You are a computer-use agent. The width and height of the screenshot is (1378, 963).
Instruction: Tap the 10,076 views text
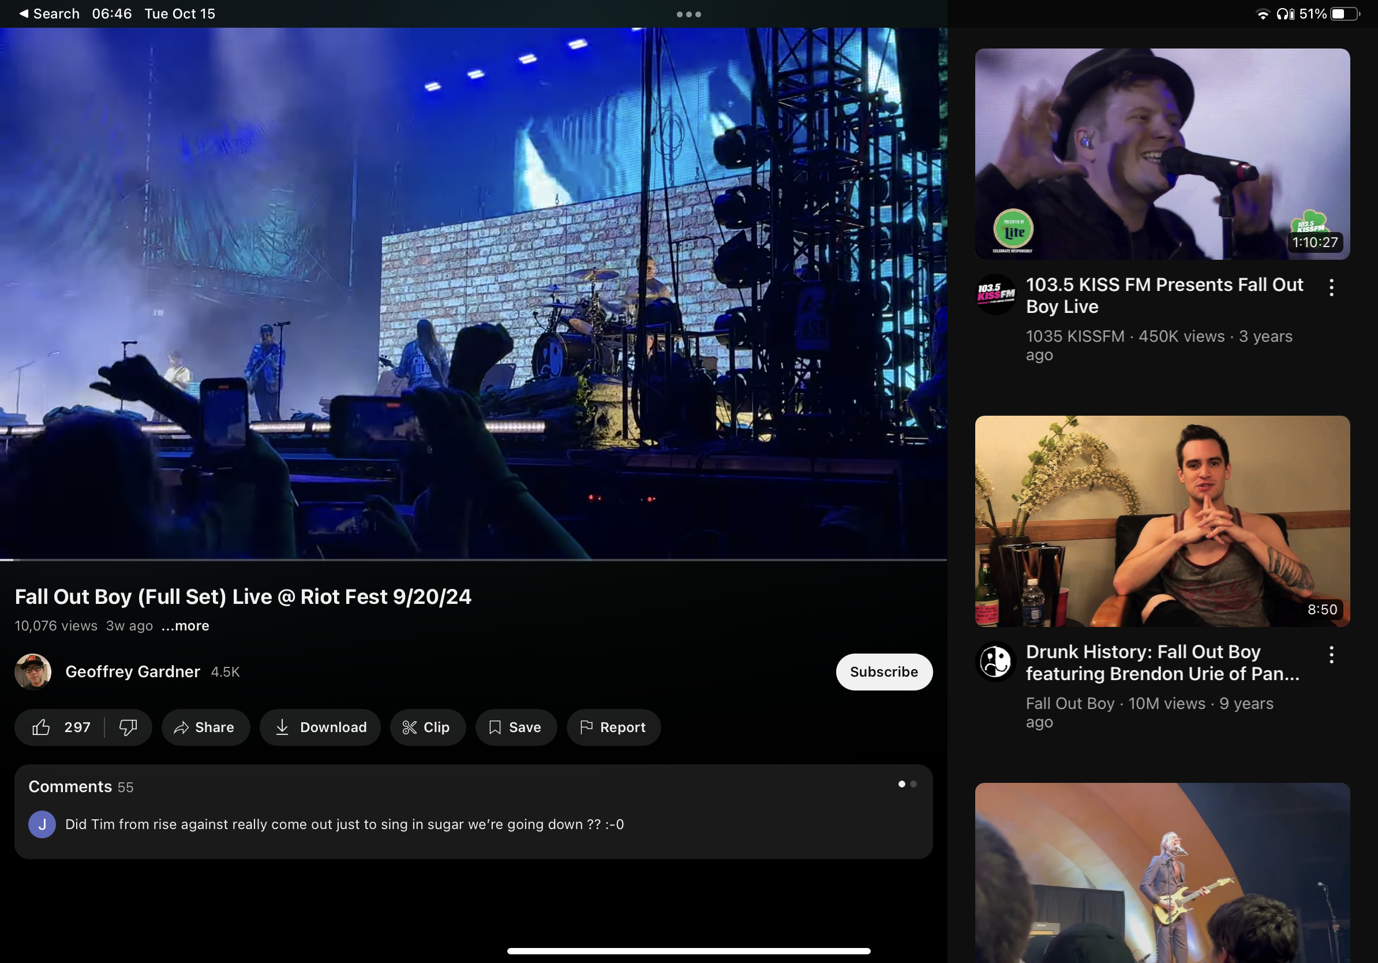[56, 626]
